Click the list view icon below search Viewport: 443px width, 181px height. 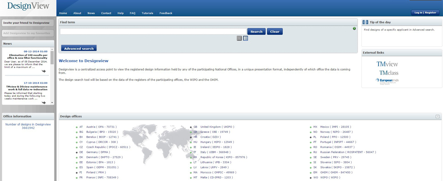pyautogui.click(x=245, y=38)
